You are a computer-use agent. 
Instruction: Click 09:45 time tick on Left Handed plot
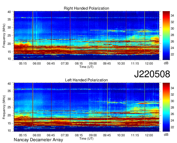coord(107,135)
